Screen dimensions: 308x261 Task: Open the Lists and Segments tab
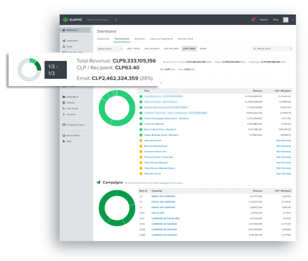[161, 39]
